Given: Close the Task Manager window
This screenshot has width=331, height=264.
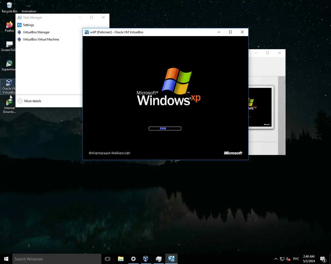Looking at the screenshot, I should [x=103, y=17].
